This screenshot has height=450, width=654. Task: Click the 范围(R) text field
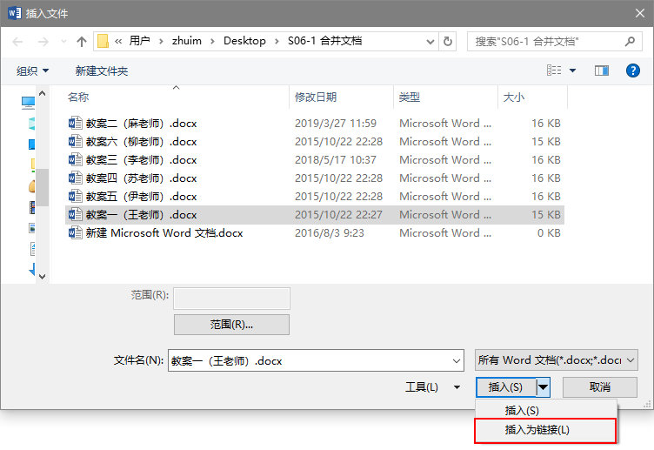231,298
